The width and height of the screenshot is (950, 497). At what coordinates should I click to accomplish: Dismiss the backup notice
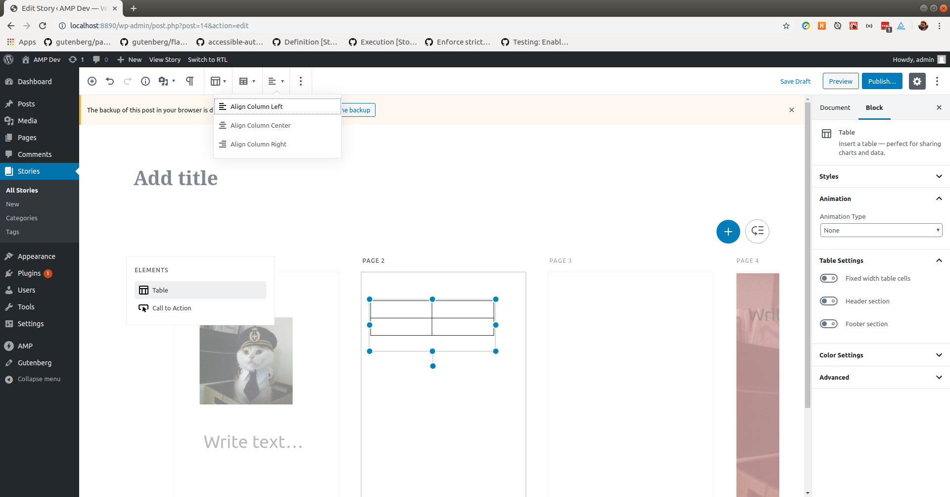point(792,110)
